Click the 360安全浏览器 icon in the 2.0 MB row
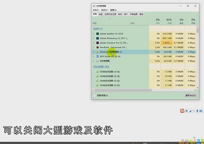The width and height of the screenshot is (204, 144). (x=98, y=76)
